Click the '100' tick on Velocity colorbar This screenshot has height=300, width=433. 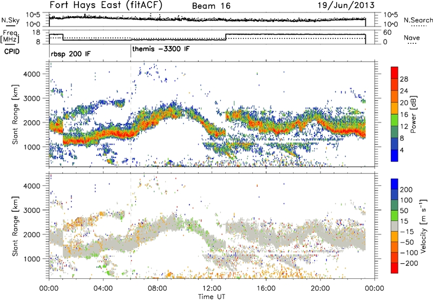click(406, 200)
